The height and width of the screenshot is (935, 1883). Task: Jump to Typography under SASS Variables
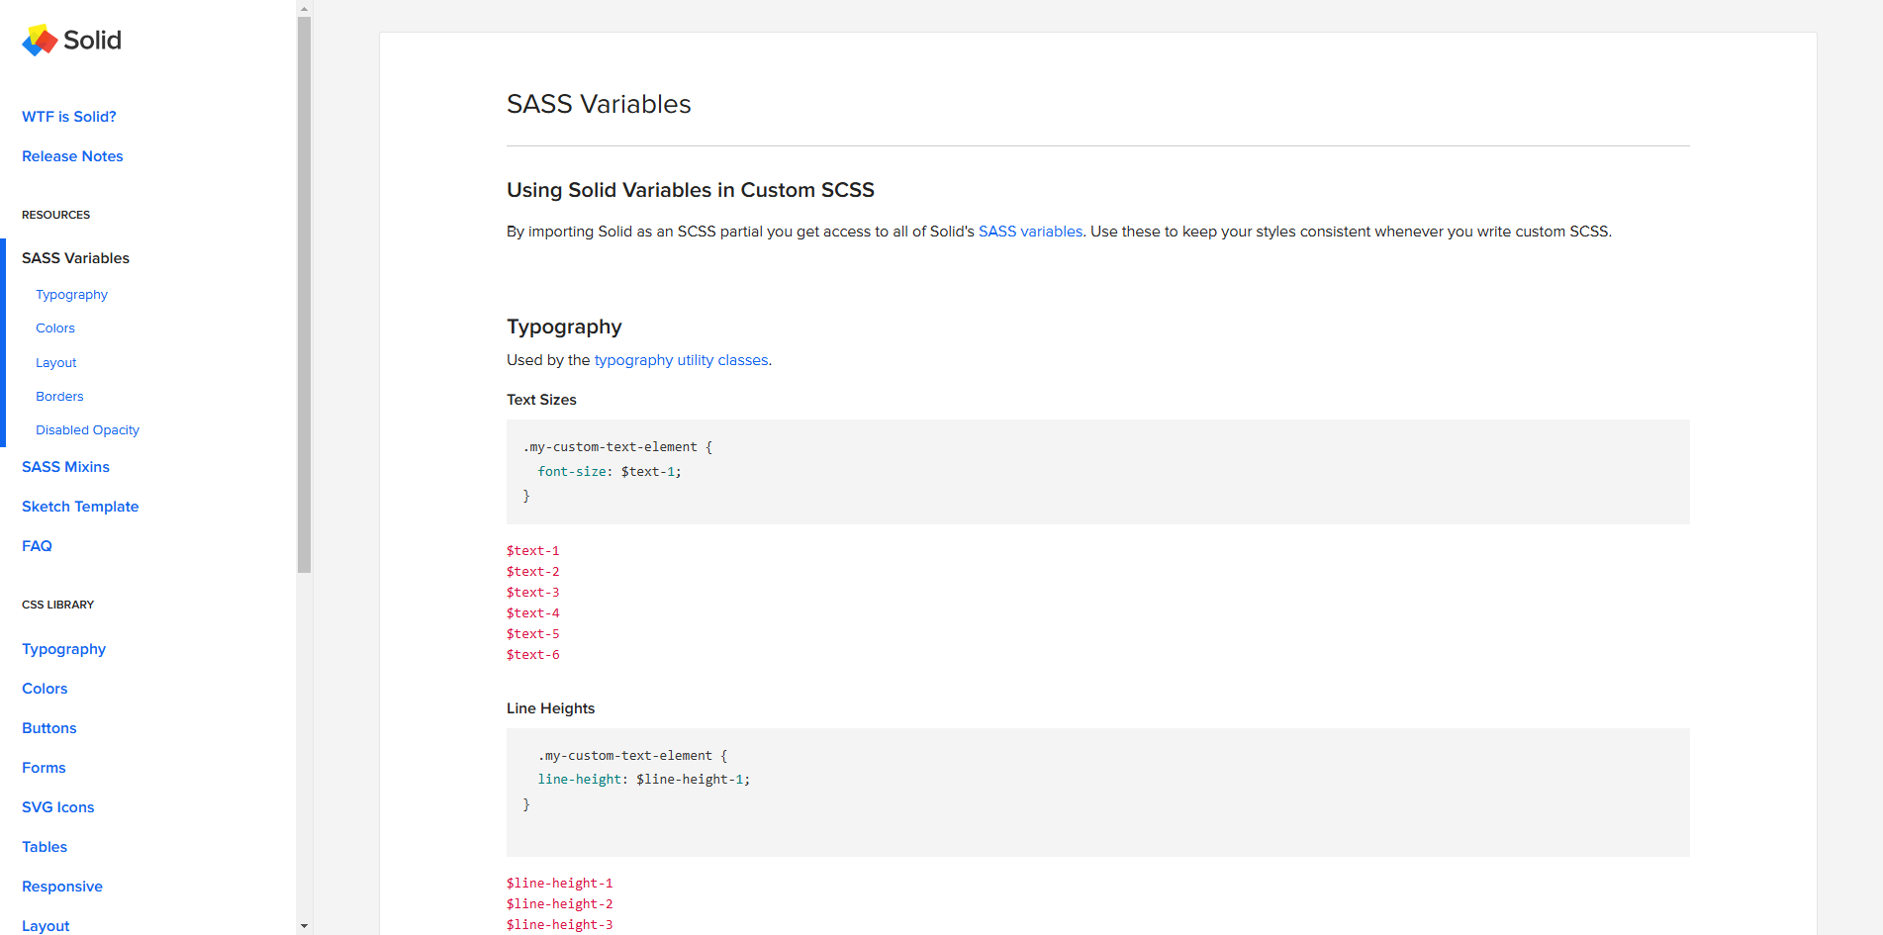point(71,295)
